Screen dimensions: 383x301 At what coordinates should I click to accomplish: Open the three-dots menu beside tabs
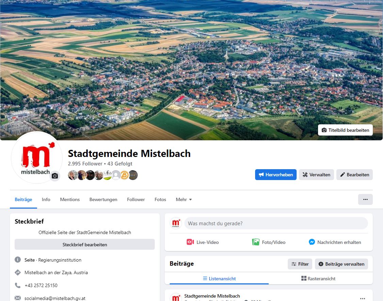(x=365, y=199)
